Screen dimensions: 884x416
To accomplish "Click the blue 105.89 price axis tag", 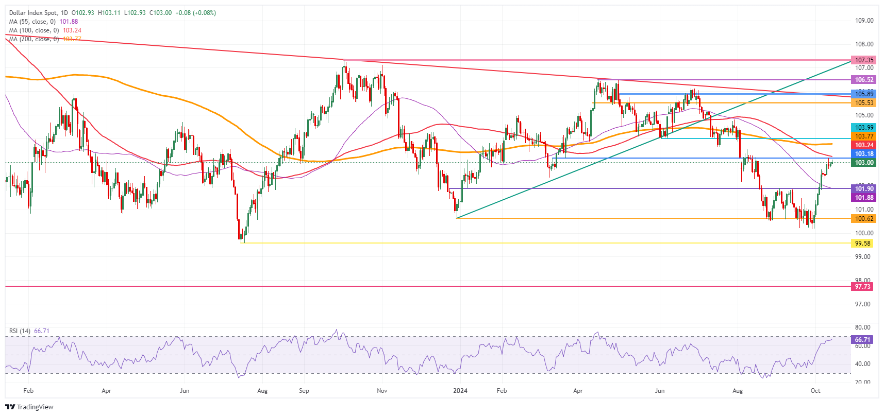I will point(864,94).
